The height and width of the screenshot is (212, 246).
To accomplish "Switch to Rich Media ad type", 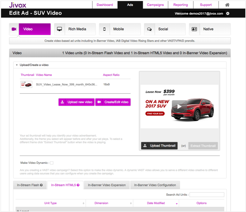I will click(75, 29).
